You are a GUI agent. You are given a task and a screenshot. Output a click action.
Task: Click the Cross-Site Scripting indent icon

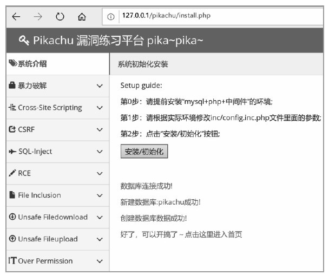coord(12,107)
